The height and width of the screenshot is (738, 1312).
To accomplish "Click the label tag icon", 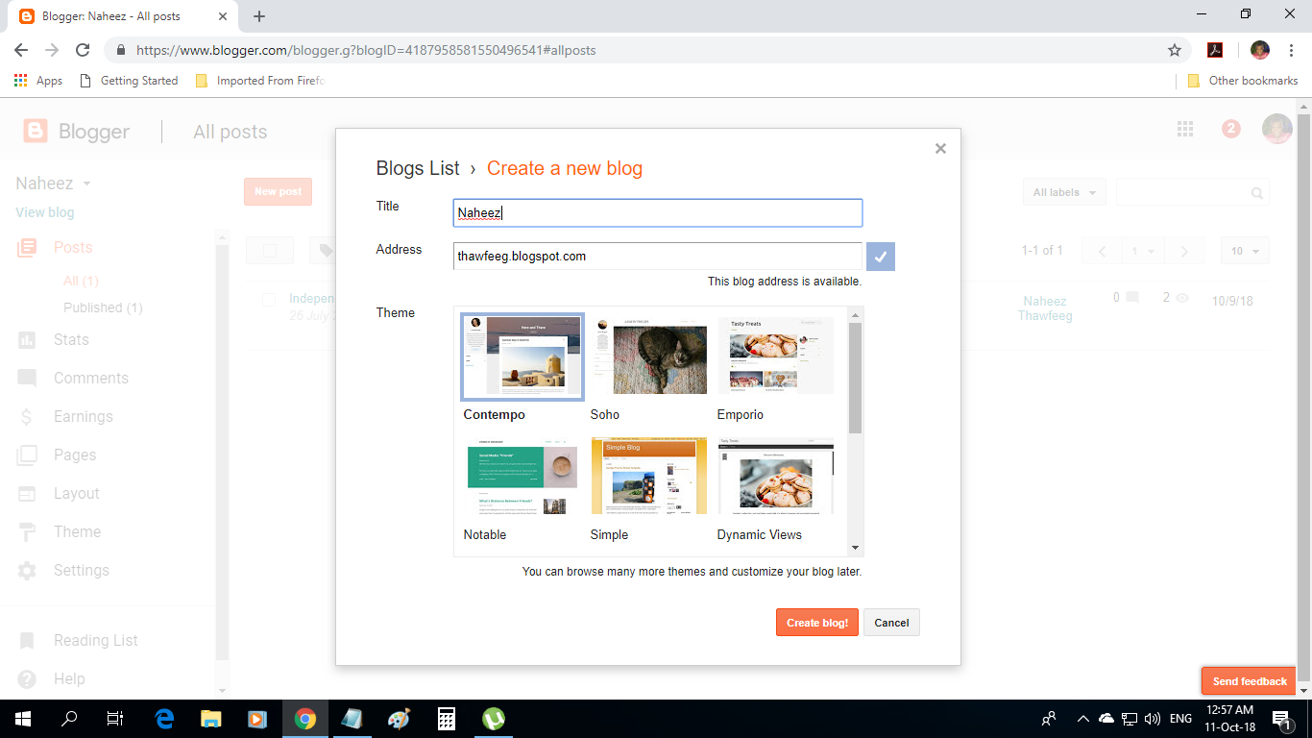I will coord(326,251).
